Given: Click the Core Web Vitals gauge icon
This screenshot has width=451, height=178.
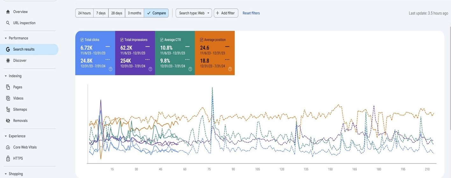Looking at the screenshot, I should [8, 147].
